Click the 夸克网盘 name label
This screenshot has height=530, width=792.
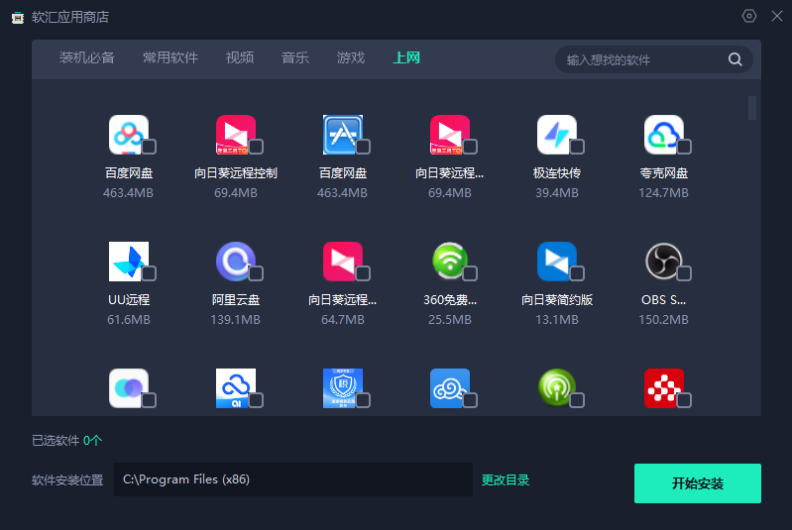pos(664,173)
